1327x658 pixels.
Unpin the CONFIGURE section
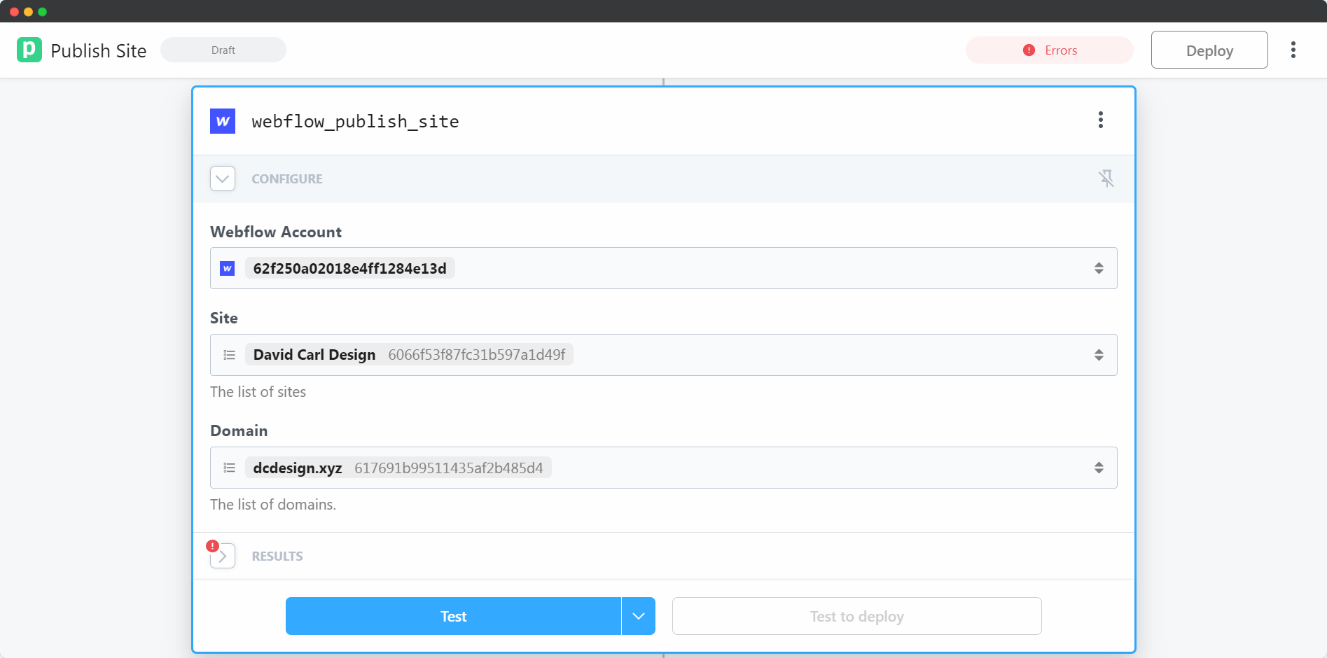pos(1106,178)
